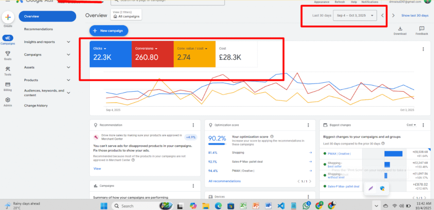This screenshot has height=210, width=434.
Task: Open Appearance in top bar
Action: click(x=322, y=2)
